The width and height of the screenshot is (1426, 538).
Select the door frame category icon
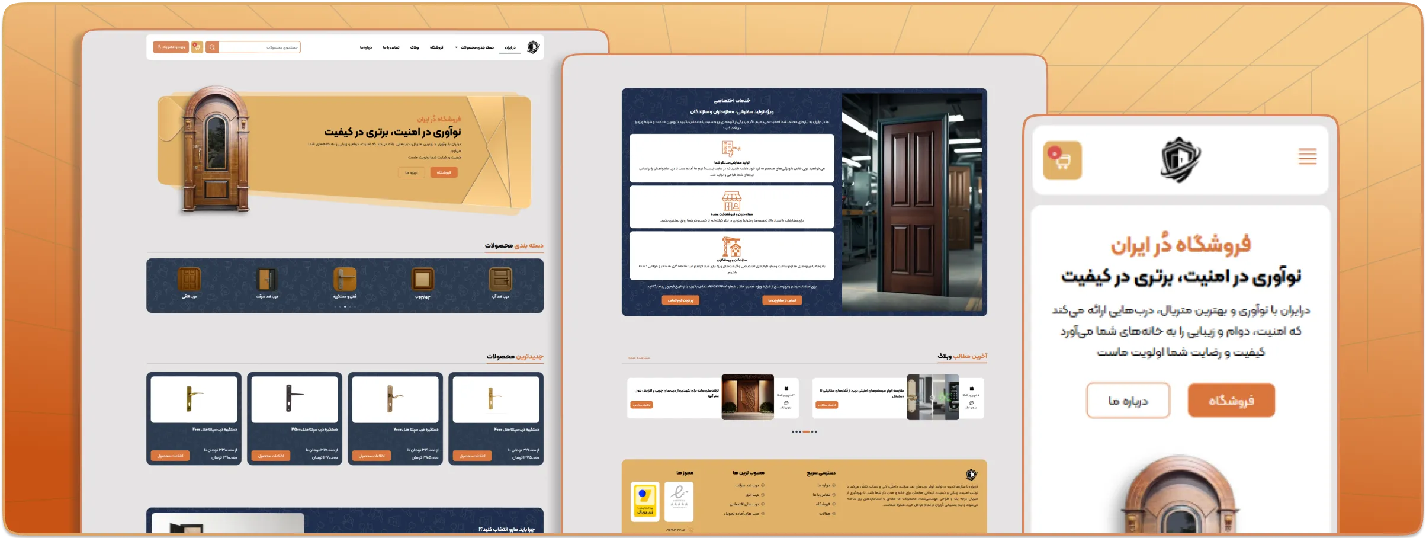tap(423, 280)
